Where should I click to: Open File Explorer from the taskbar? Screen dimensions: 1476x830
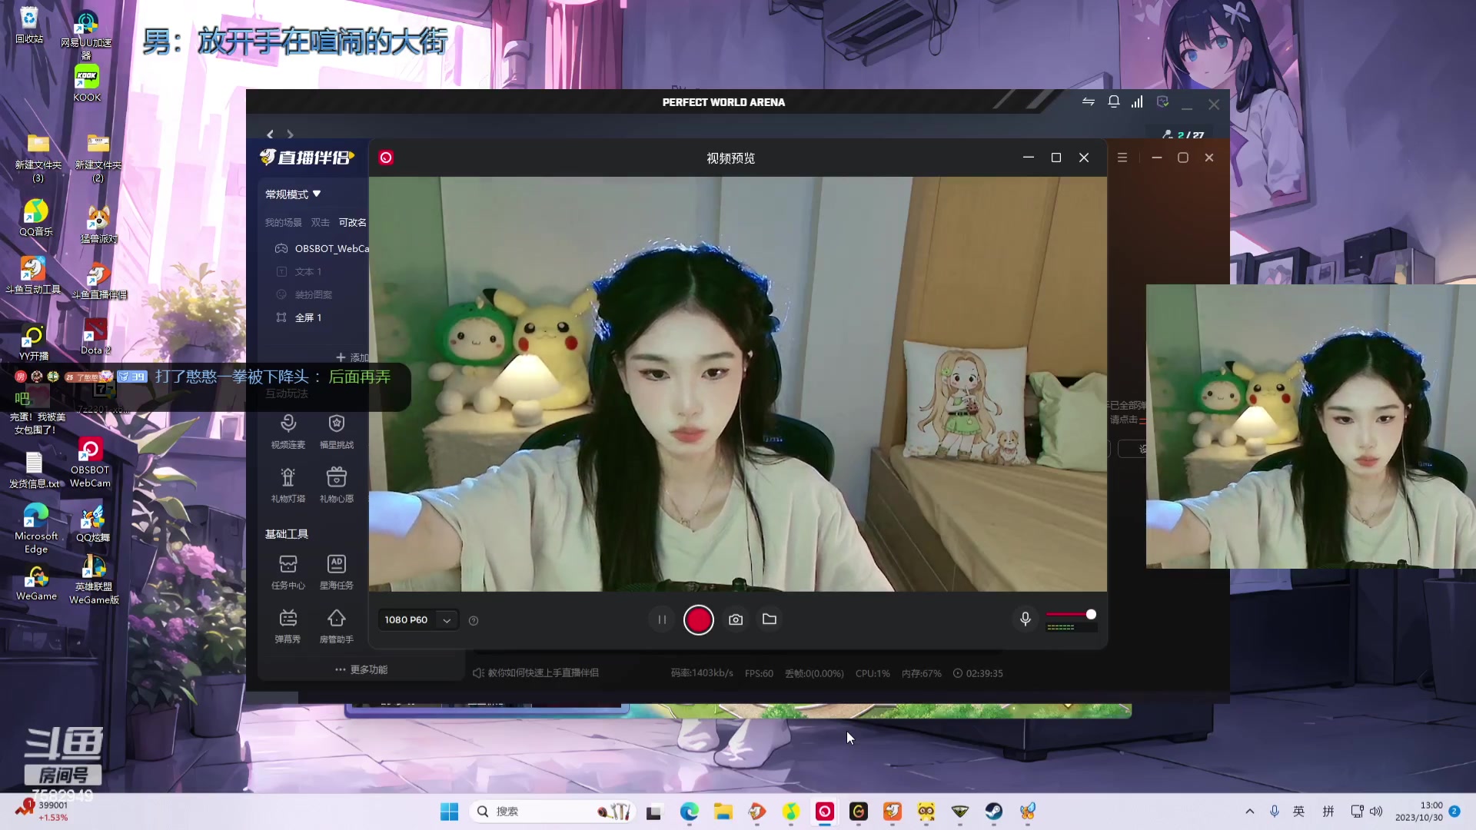[x=723, y=812]
